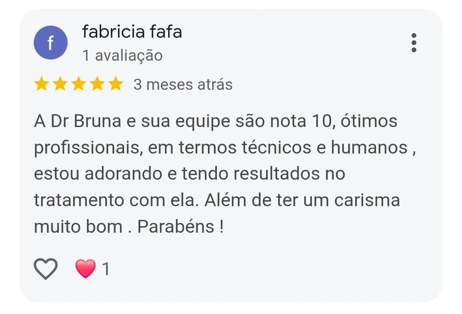
Task: Click the review line starting "estou adorando"
Action: point(189,174)
